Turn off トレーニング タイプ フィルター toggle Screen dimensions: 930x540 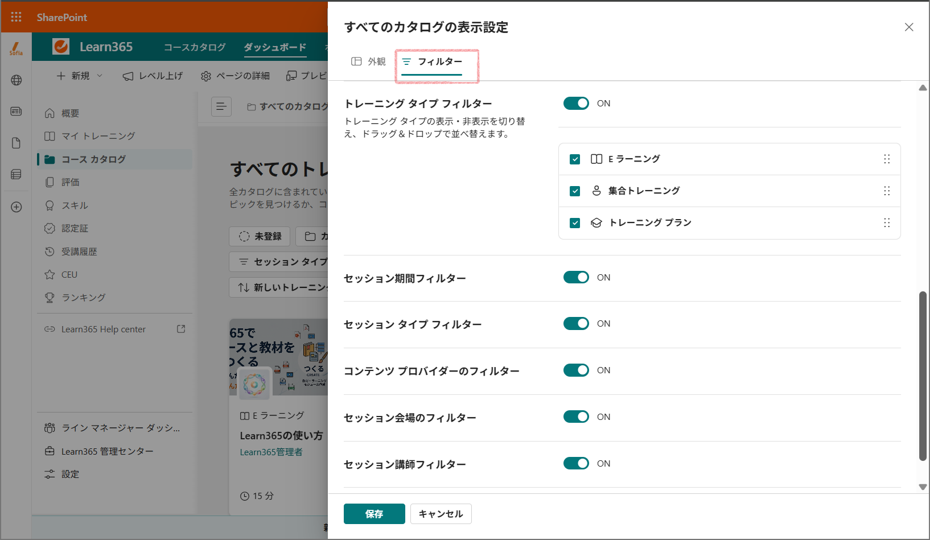click(x=576, y=103)
